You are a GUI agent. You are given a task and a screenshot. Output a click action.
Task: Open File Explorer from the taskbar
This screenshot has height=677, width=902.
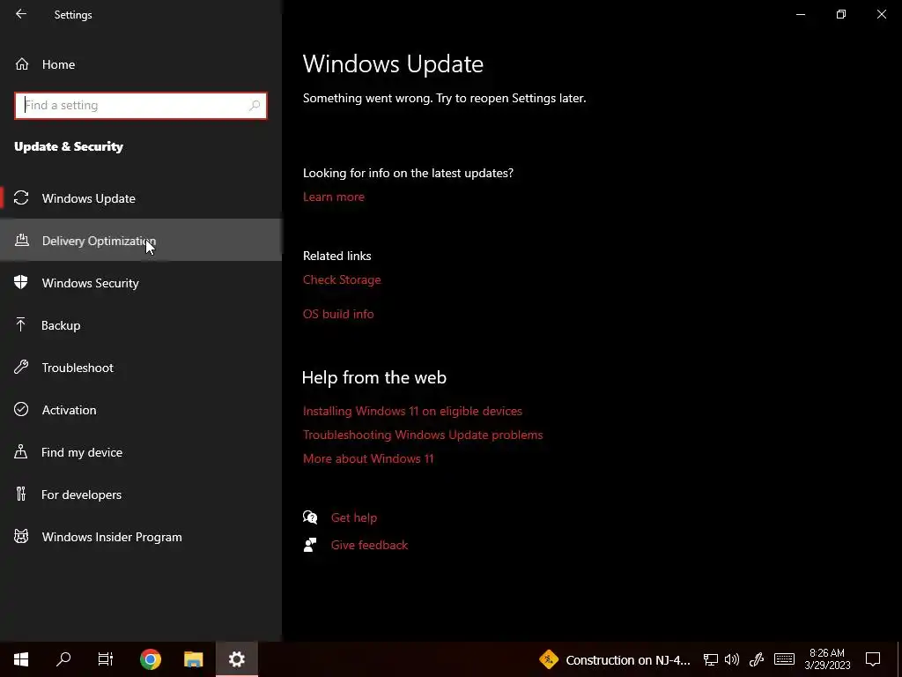click(x=193, y=659)
